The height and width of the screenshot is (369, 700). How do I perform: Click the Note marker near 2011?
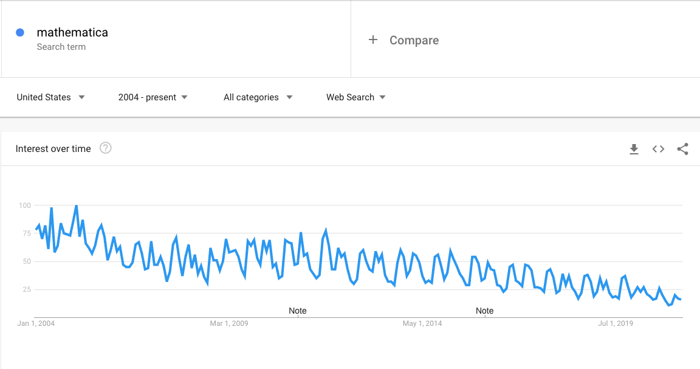(297, 311)
